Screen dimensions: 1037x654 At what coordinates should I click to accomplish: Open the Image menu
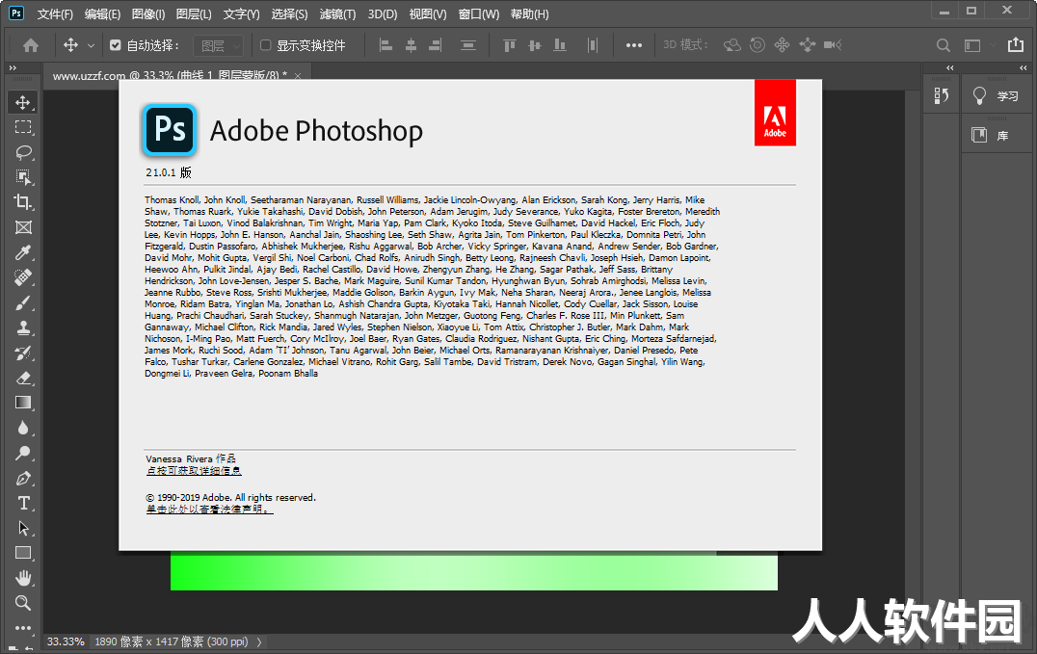(148, 13)
